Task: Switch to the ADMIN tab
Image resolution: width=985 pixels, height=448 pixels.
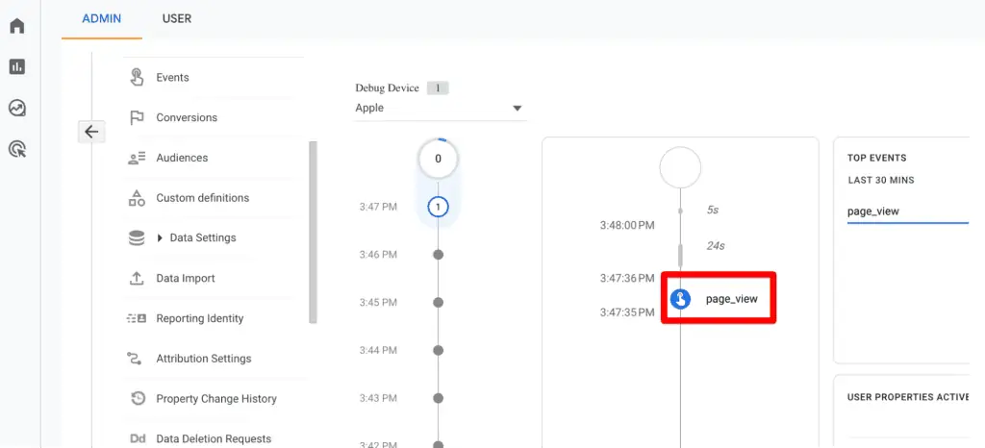Action: 102,19
